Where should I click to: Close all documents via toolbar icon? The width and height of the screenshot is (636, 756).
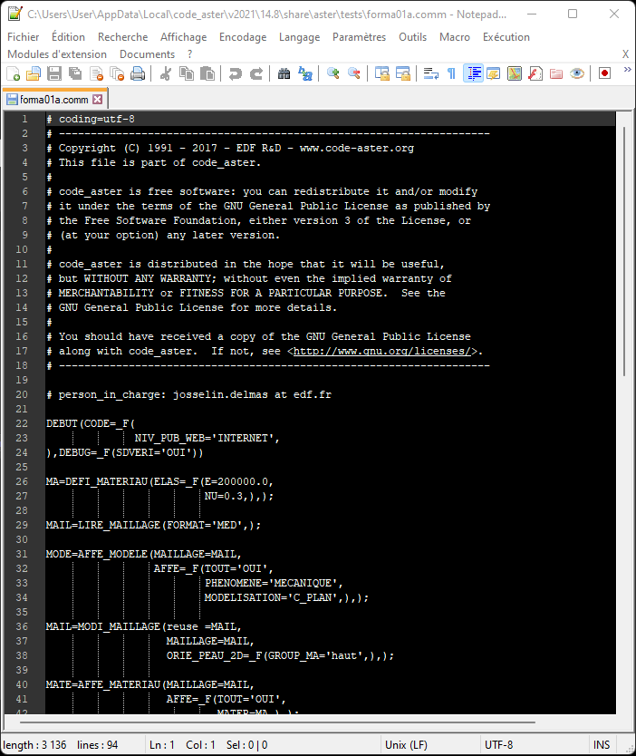pos(117,73)
